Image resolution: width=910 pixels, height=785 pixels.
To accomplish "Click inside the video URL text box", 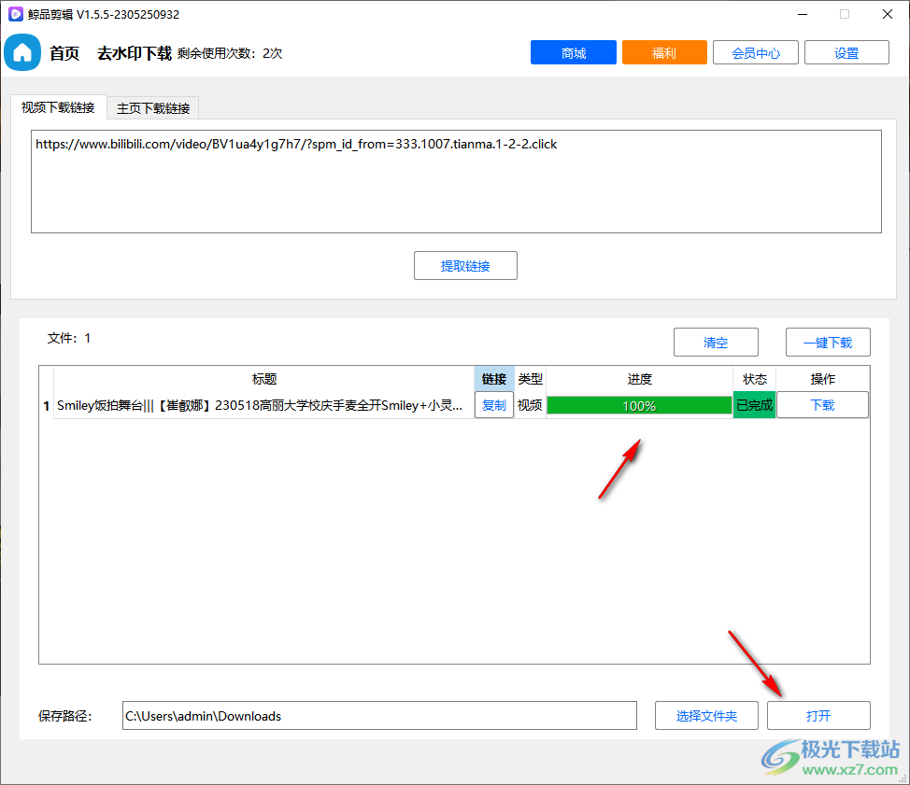I will tap(456, 181).
